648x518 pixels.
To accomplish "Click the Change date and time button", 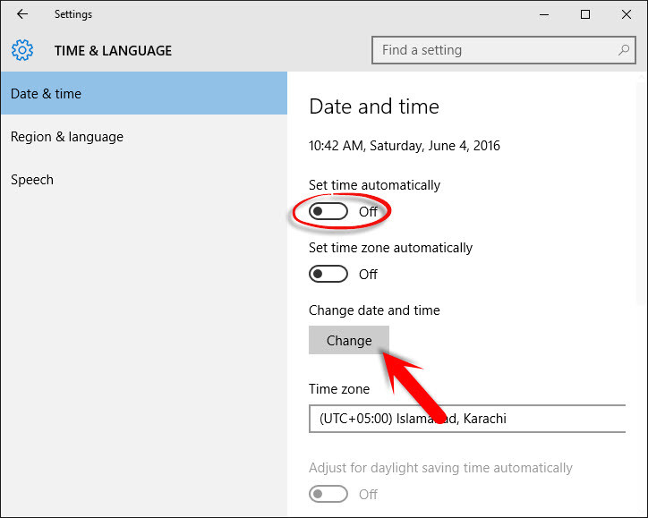I will 349,340.
